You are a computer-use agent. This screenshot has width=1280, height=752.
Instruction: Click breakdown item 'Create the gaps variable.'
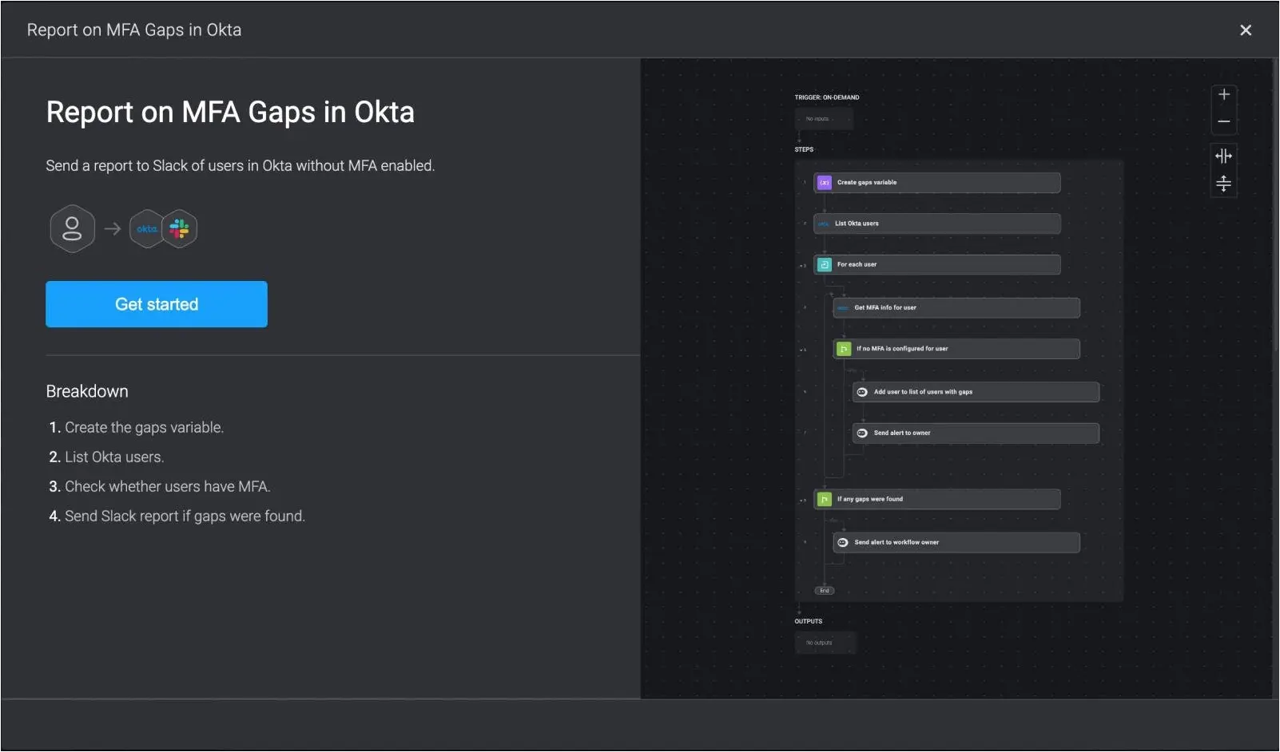145,428
